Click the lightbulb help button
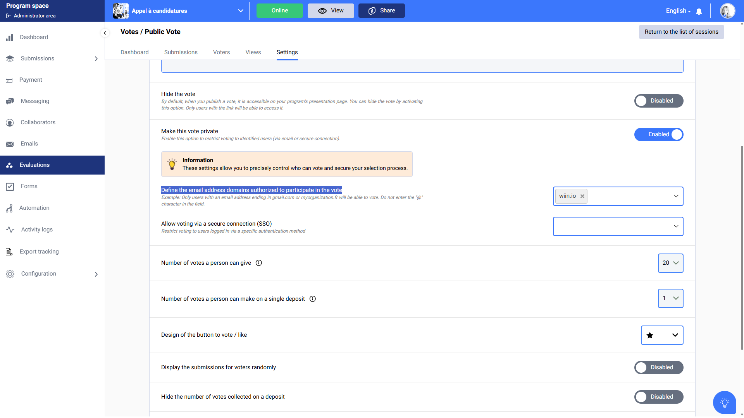The image size is (744, 418). tap(724, 403)
